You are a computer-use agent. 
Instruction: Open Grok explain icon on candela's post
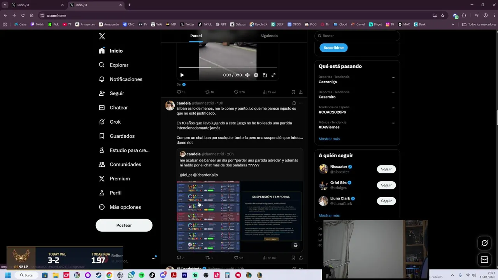coord(294,103)
